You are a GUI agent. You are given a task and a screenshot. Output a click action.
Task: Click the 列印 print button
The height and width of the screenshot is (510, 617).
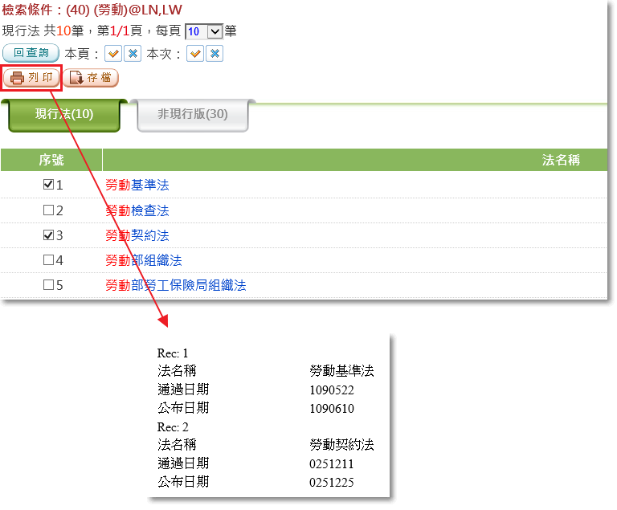(x=31, y=78)
